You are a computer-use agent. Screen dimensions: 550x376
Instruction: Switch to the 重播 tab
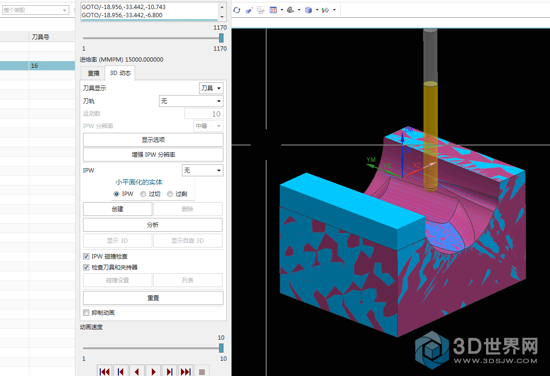tap(93, 73)
